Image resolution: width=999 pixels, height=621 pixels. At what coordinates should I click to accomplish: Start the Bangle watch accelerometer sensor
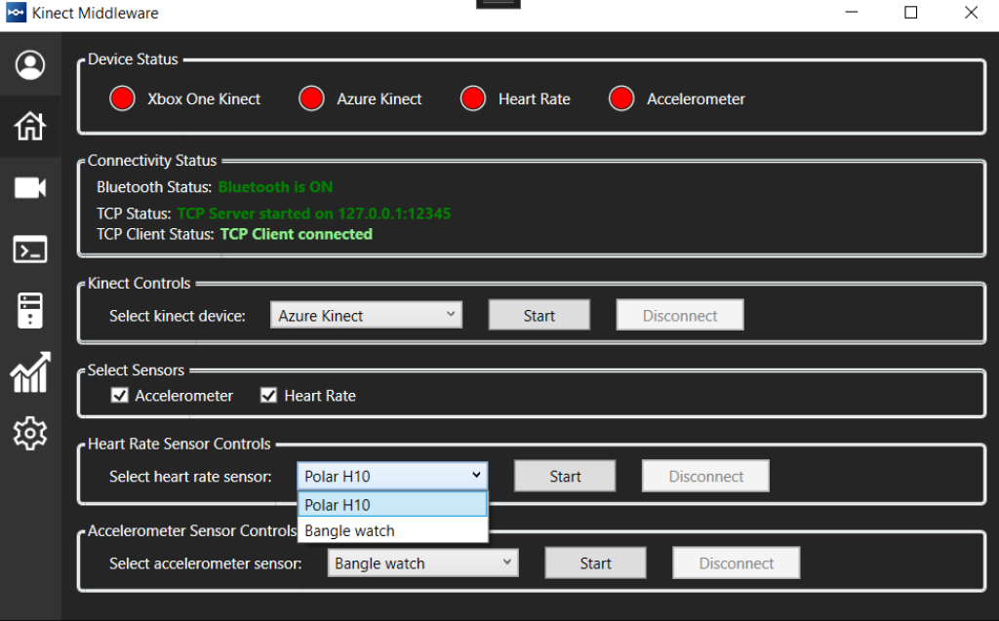coord(595,563)
